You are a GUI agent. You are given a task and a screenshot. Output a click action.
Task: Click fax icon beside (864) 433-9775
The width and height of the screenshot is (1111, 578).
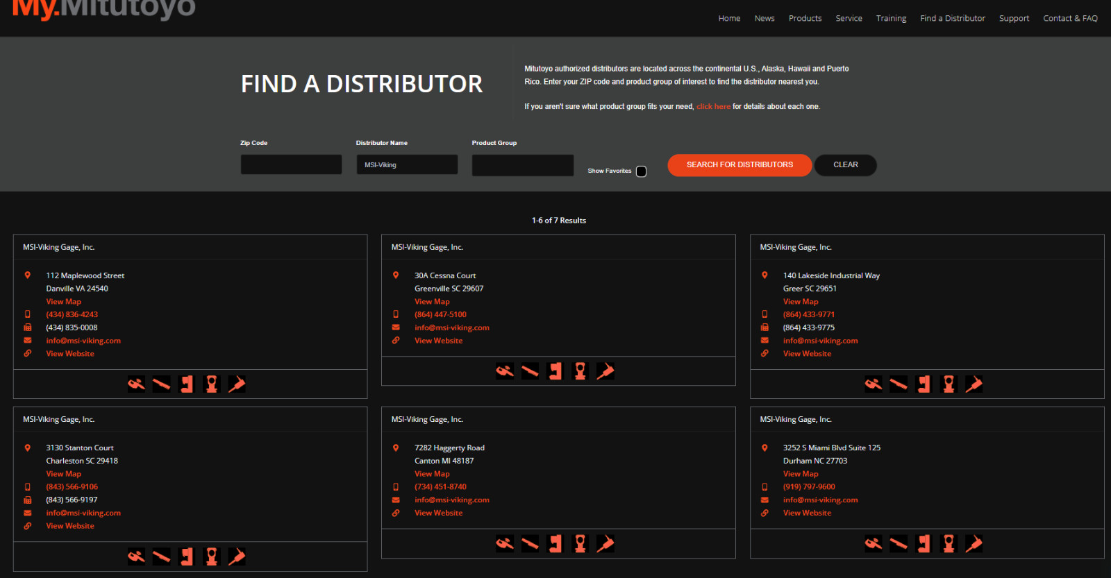765,328
